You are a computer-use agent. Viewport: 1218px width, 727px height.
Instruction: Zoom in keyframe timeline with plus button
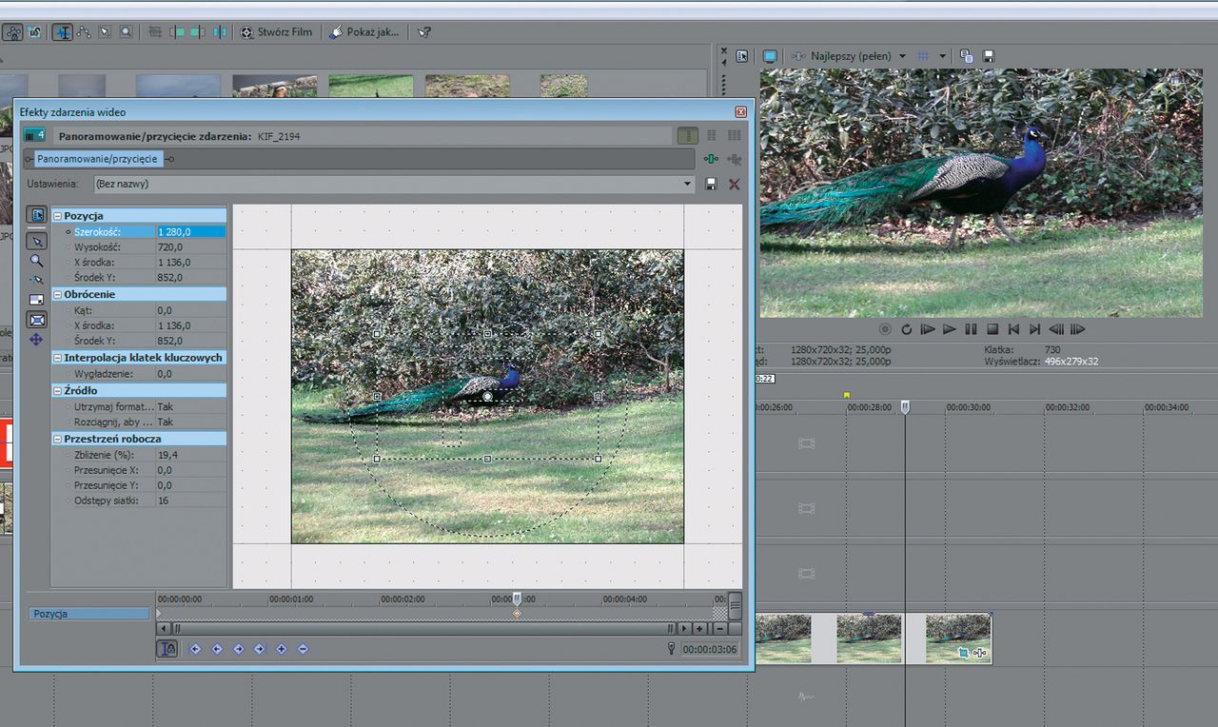pos(699,629)
